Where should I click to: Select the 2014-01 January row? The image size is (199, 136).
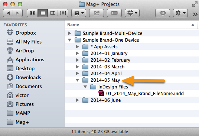(132, 54)
